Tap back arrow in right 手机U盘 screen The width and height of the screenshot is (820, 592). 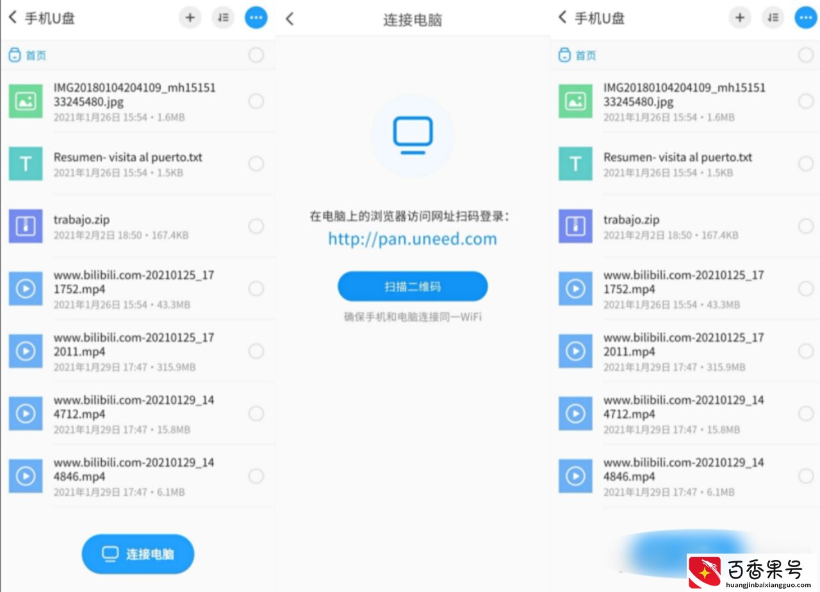(x=562, y=17)
